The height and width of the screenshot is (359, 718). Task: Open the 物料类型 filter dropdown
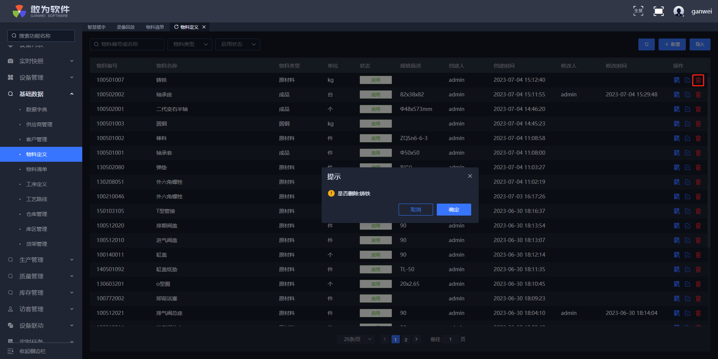[190, 44]
